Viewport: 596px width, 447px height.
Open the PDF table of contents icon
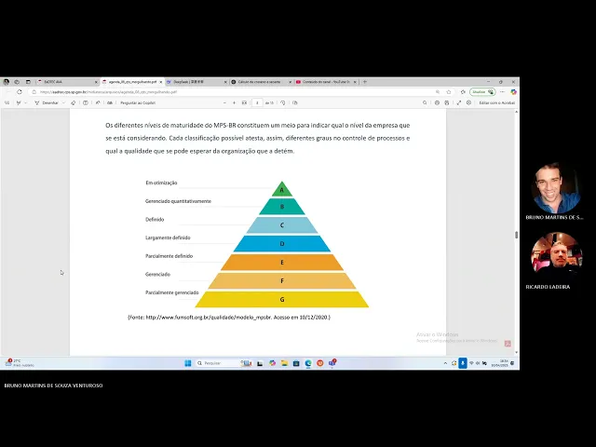[7, 103]
